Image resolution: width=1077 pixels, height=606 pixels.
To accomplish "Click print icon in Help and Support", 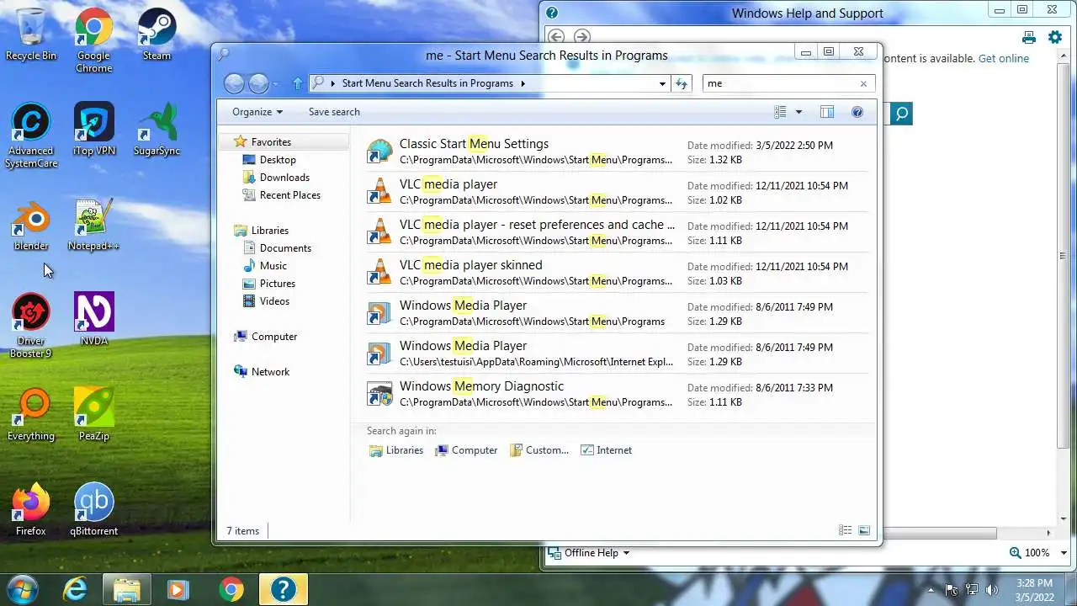I will [1028, 37].
